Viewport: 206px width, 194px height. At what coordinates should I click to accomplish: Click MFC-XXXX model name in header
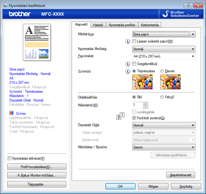click(52, 14)
